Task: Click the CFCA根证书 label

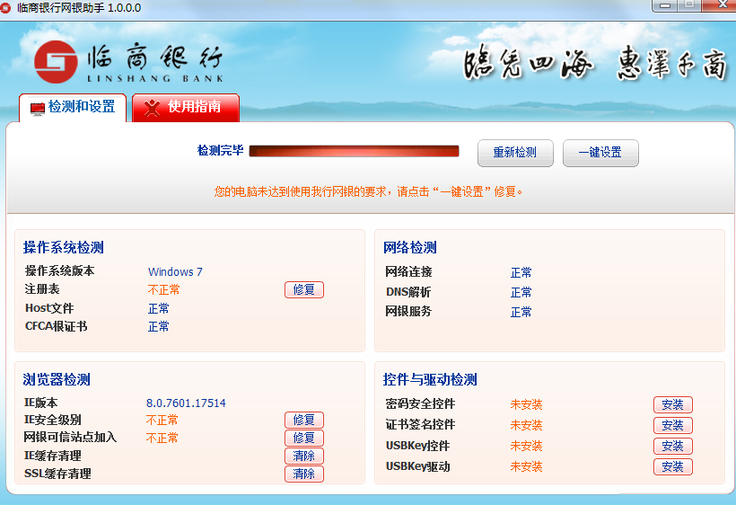Action: (x=56, y=326)
